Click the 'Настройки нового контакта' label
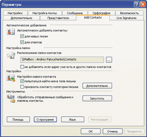Image resolution: width=147 pixels, height=137 pixels. click(37, 77)
